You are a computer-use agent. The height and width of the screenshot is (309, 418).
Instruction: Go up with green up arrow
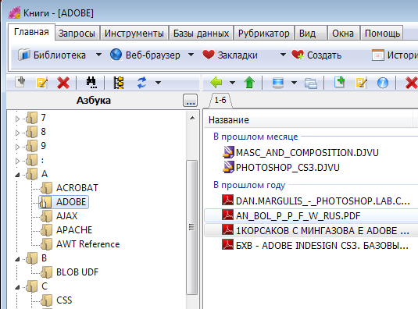point(249,83)
